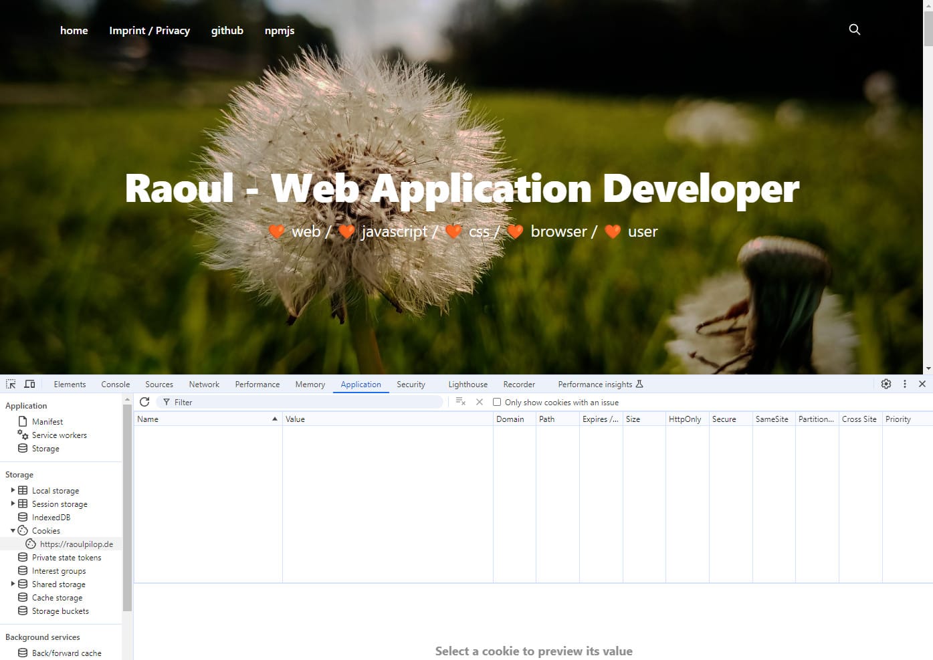The image size is (933, 660).
Task: Open the Memory tab
Action: coord(310,384)
